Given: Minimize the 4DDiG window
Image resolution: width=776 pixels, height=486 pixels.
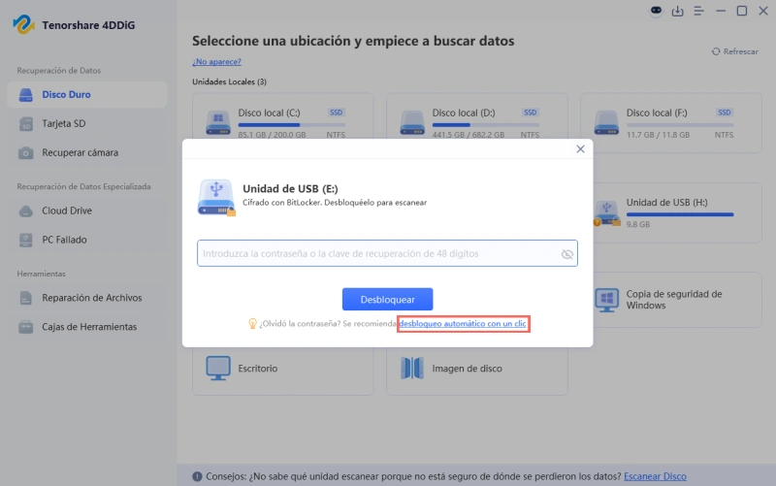Looking at the screenshot, I should pos(721,11).
